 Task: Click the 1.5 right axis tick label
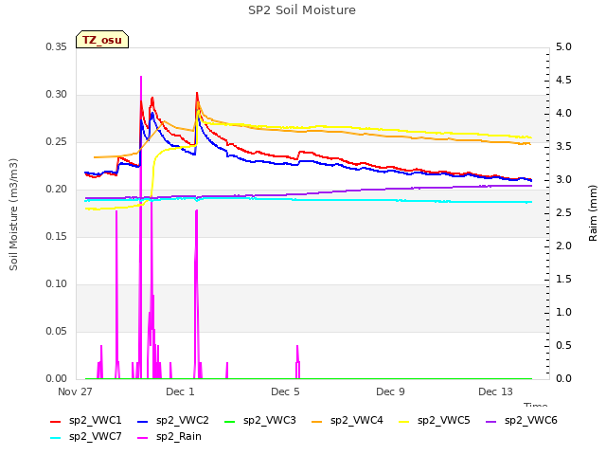pyautogui.click(x=563, y=279)
